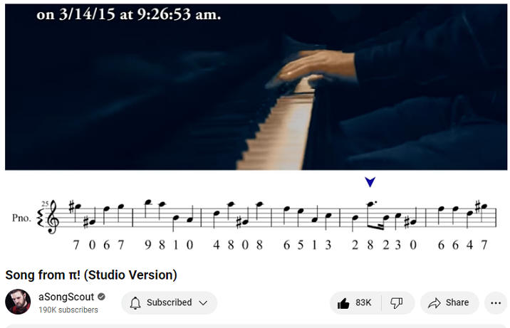Image resolution: width=510 pixels, height=328 pixels.
Task: Click the digit sequence 2 8 2 3 0
Action: click(x=384, y=245)
